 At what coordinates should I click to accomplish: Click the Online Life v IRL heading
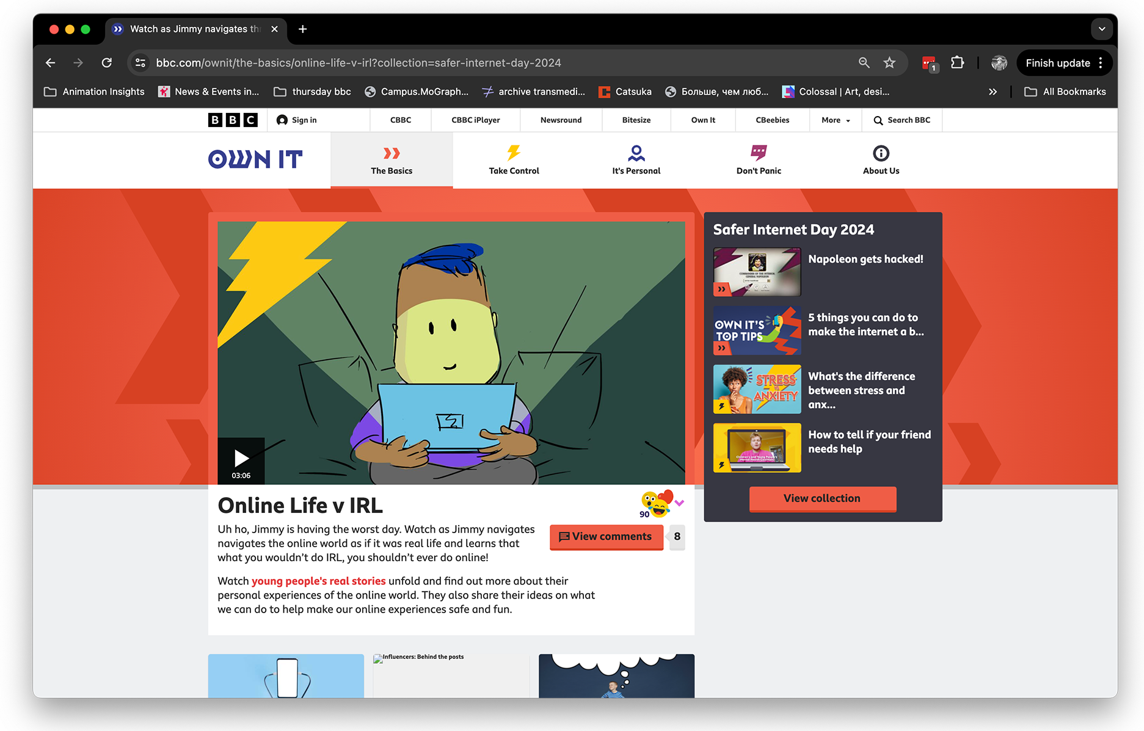point(301,506)
